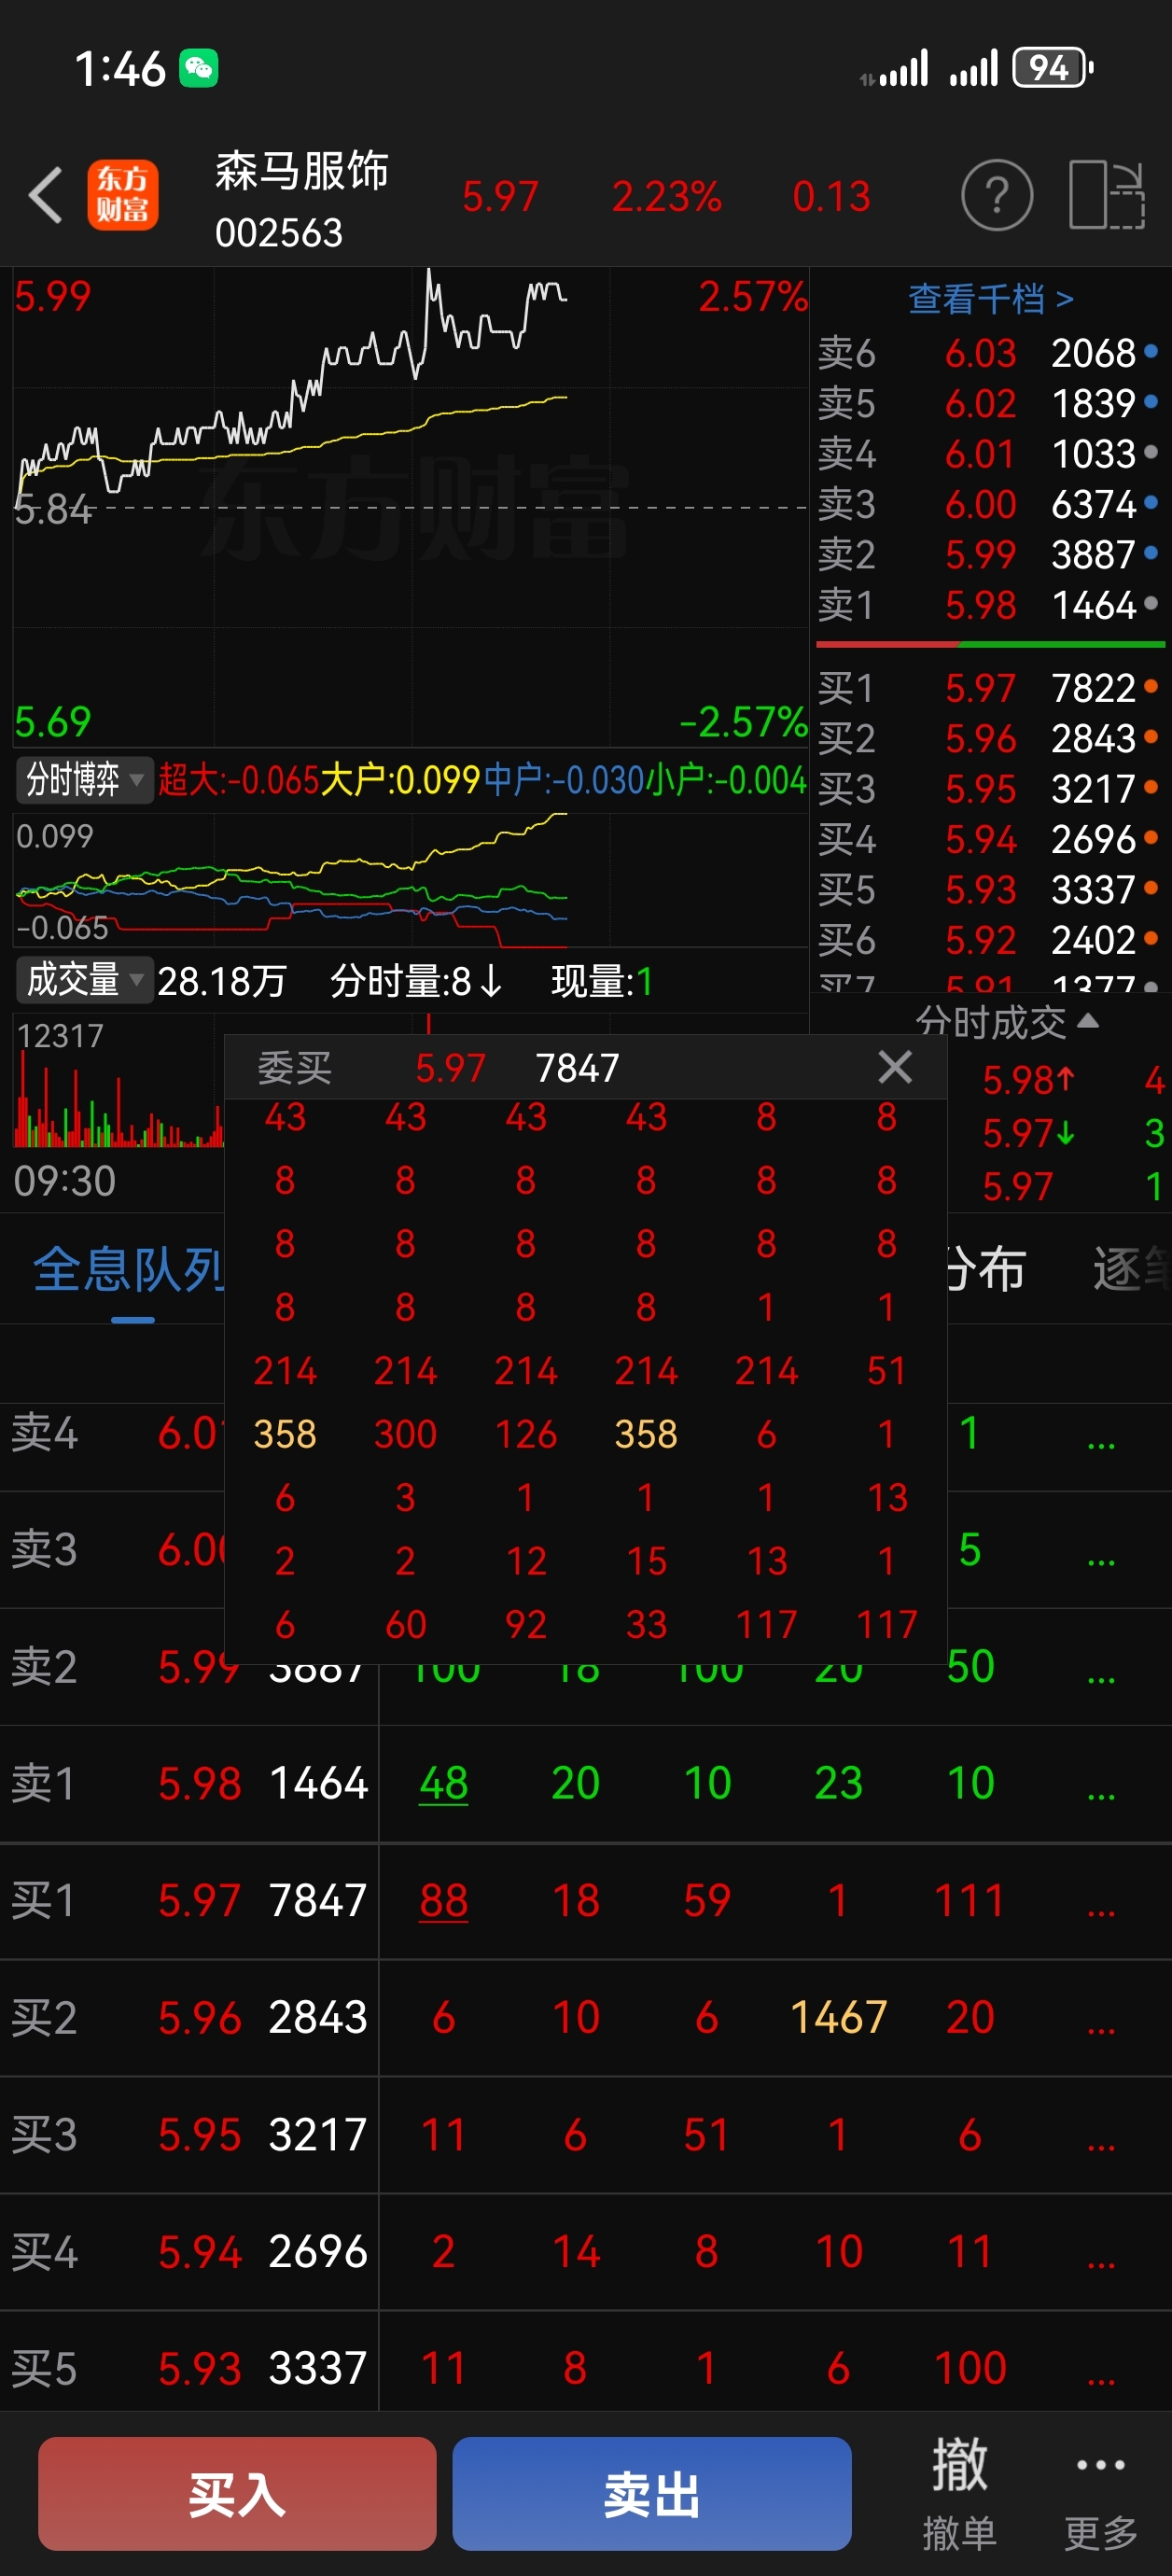Open 查看千档 order depth link
The height and width of the screenshot is (2576, 1172).
990,298
